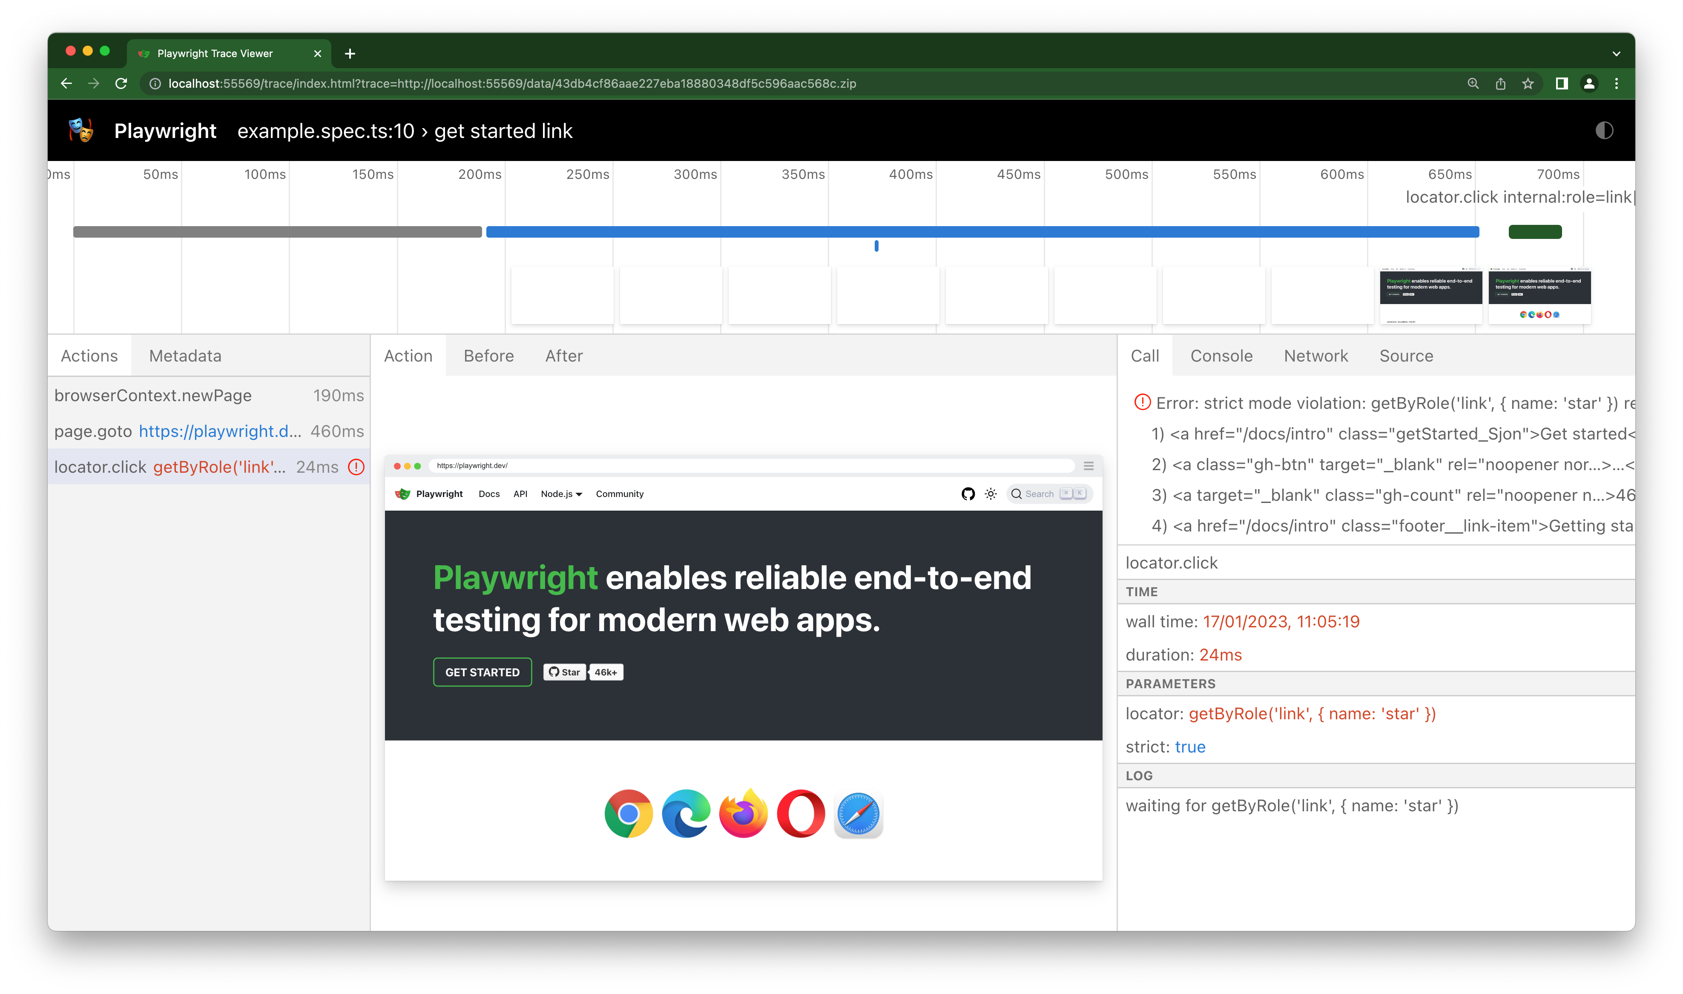The height and width of the screenshot is (994, 1683).
Task: Open a new browser tab
Action: tap(350, 54)
